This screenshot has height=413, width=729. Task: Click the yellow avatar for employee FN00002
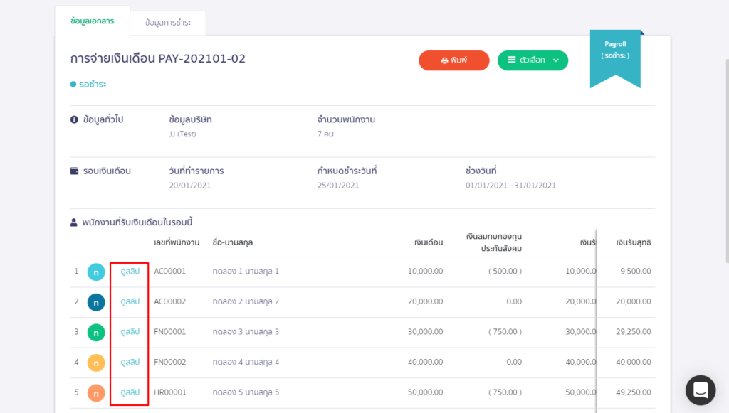[x=96, y=363]
